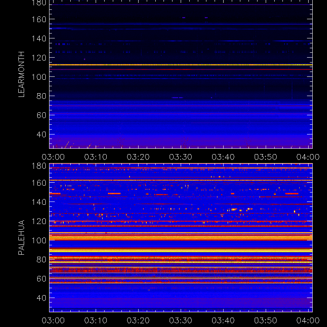Pick the 120 frequency tick on Palehua plot
Image resolution: width=327 pixels, height=327 pixels.
(39, 221)
